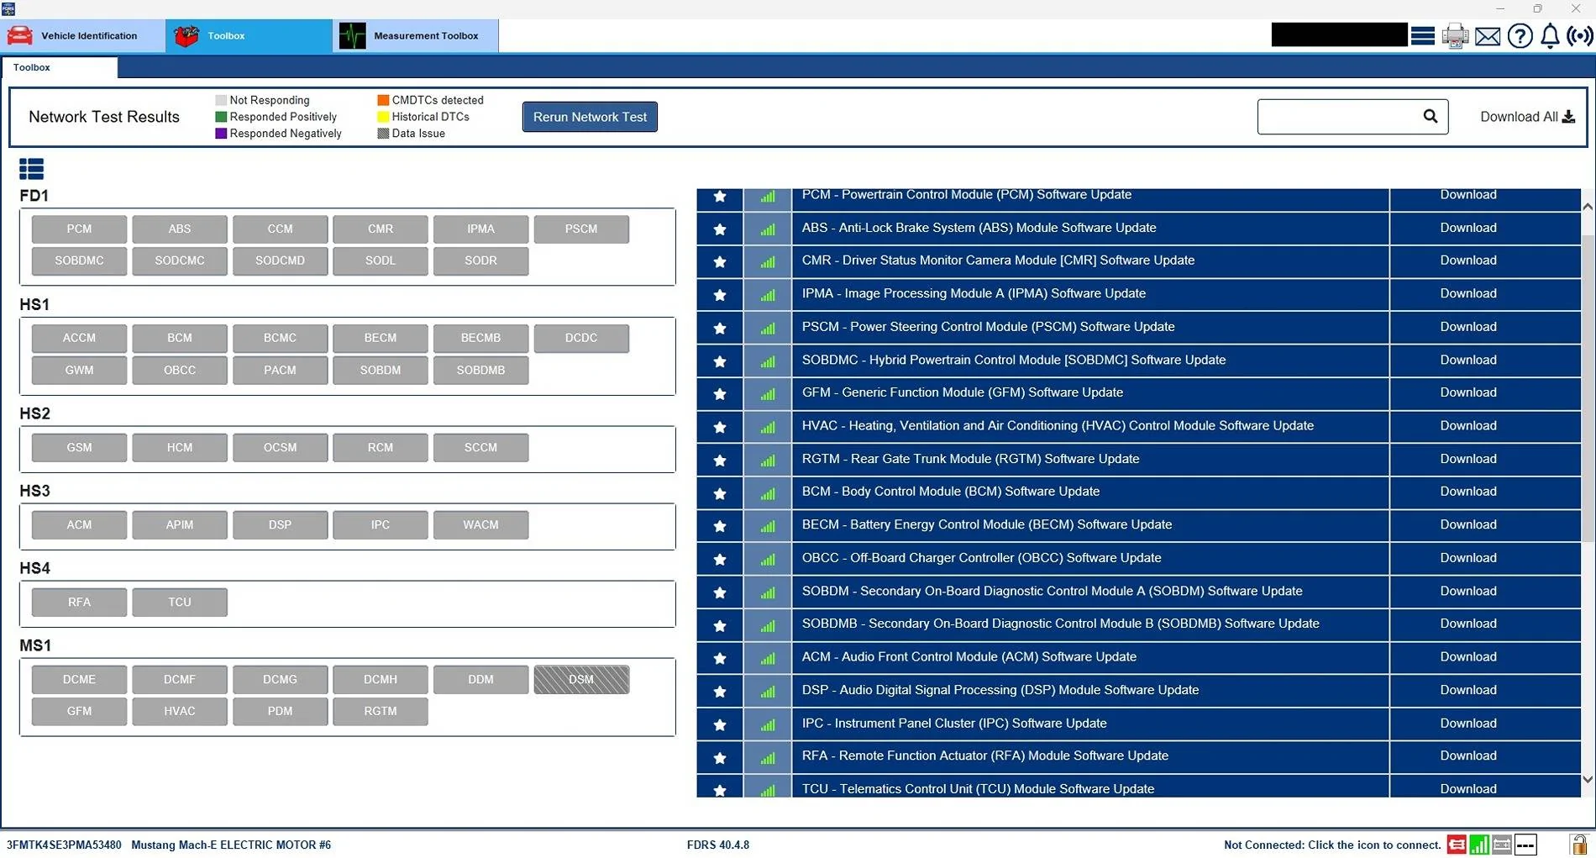Toggle the favorite star for BCM software update
Image resolution: width=1596 pixels, height=858 pixels.
pyautogui.click(x=720, y=492)
